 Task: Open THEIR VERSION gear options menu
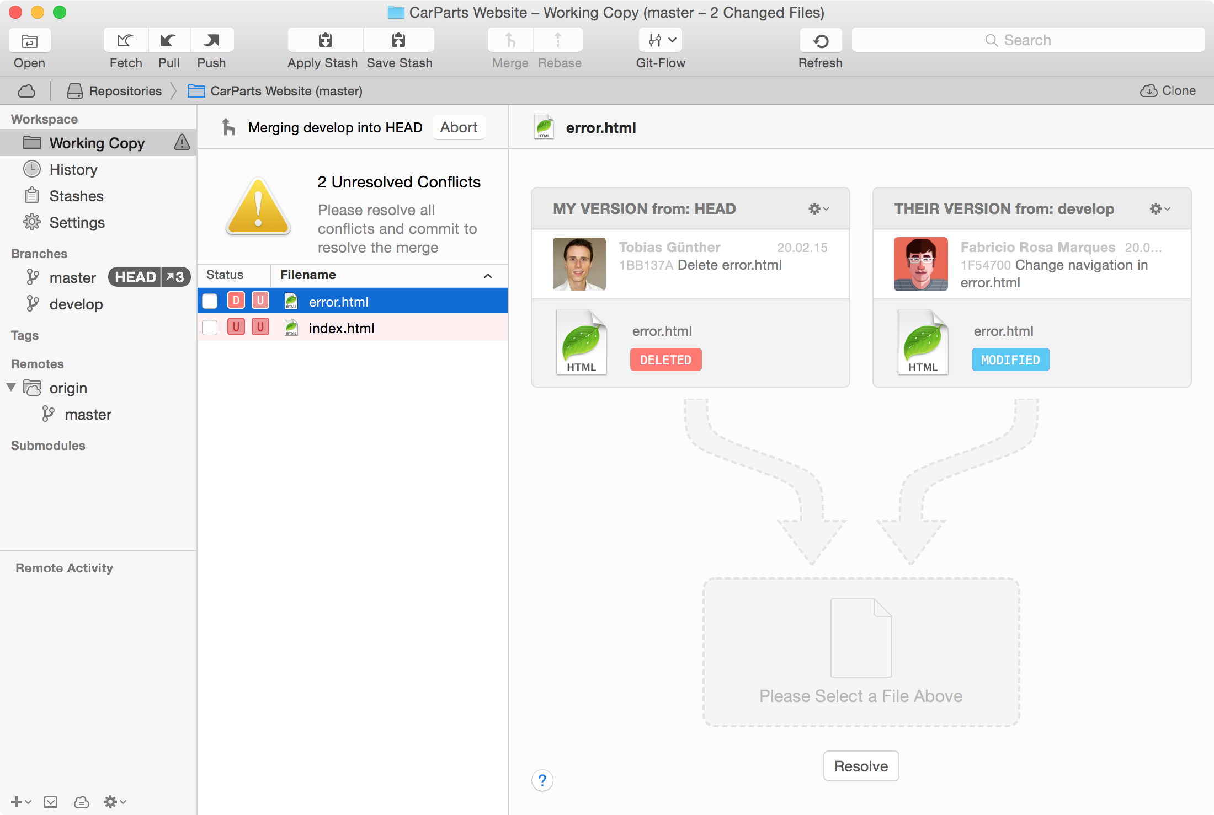[x=1159, y=208]
